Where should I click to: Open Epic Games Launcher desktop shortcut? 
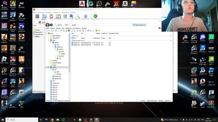[x=211, y=94]
